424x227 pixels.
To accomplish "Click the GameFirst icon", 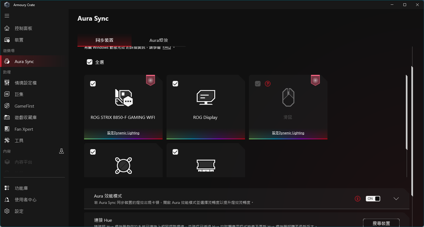I will tap(7, 106).
